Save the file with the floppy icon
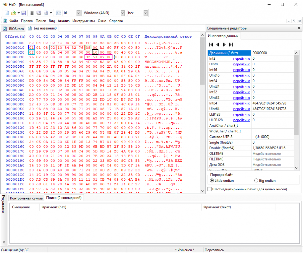303x253 pixels. coord(24,13)
